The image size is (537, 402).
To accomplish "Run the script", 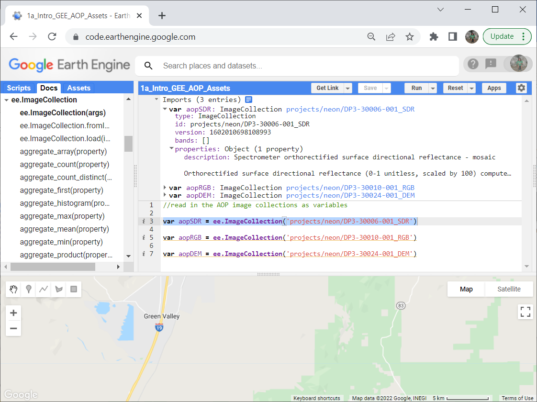I will point(416,88).
